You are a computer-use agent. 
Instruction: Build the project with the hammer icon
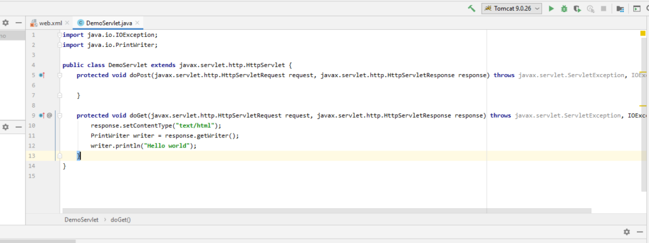click(x=472, y=9)
